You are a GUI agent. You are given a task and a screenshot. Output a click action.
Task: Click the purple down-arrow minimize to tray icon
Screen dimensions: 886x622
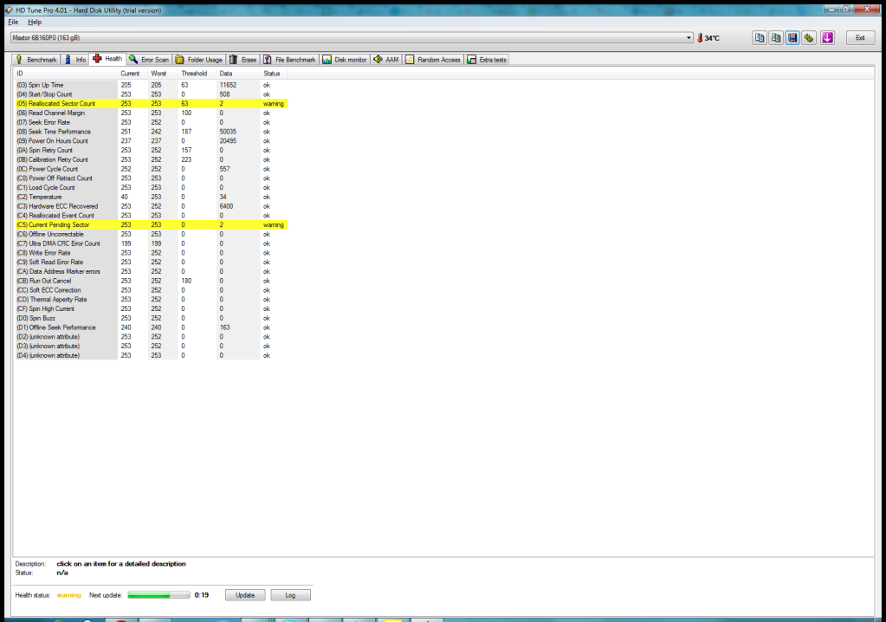(x=828, y=38)
